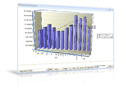Click the Jul label on the month axis
The height and width of the screenshot is (97, 126).
(51, 54)
